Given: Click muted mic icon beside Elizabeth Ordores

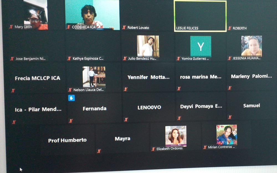Looking at the screenshot, I should coord(153,149).
